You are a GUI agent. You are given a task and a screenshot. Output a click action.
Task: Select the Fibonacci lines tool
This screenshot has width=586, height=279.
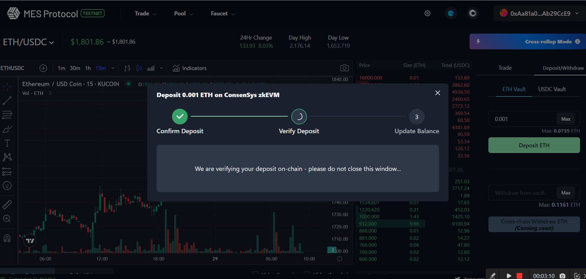(7, 115)
